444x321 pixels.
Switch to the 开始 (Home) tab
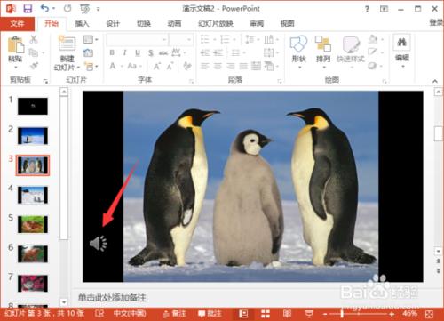[52, 23]
